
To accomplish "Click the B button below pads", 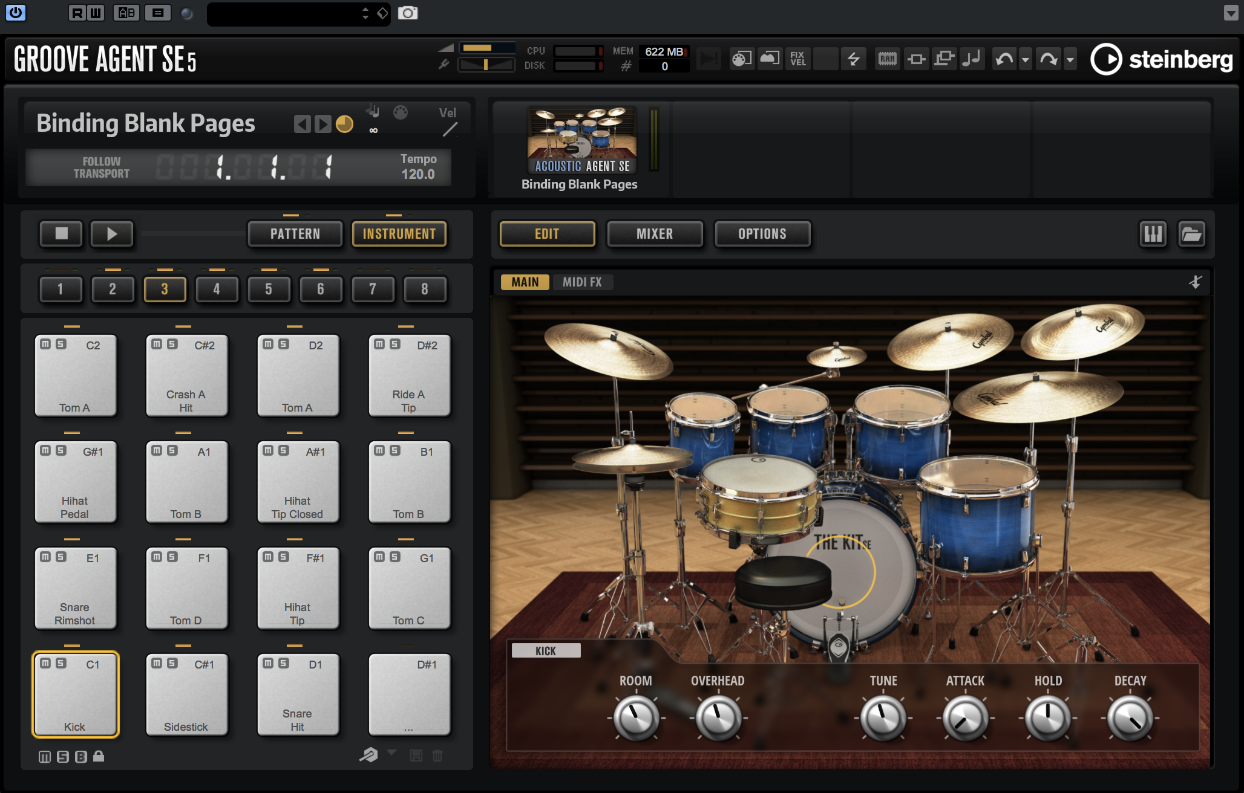I will tap(81, 757).
